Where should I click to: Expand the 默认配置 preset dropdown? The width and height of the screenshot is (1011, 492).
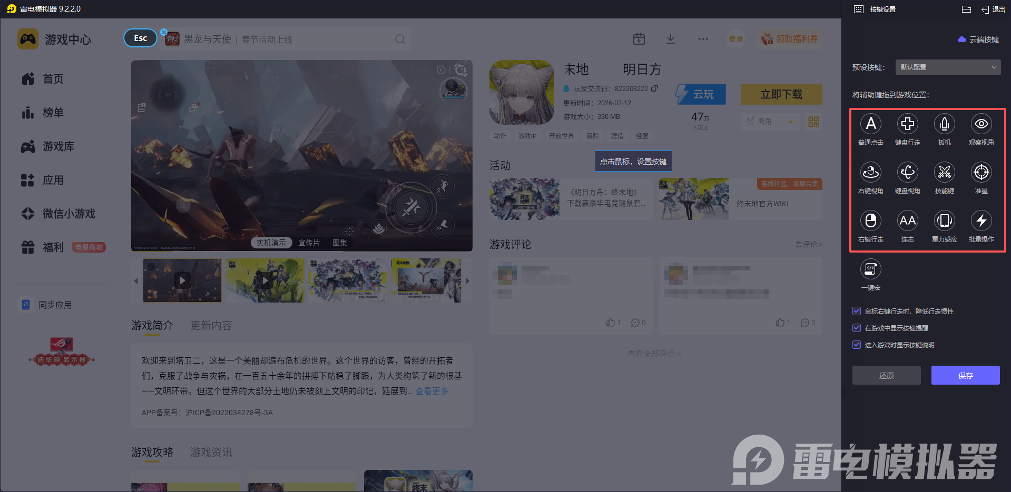(948, 67)
